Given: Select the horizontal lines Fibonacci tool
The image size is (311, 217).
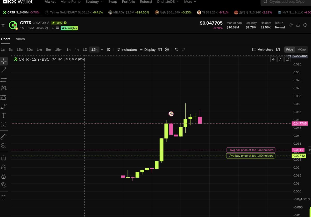Looking at the screenshot, I should point(4,79).
